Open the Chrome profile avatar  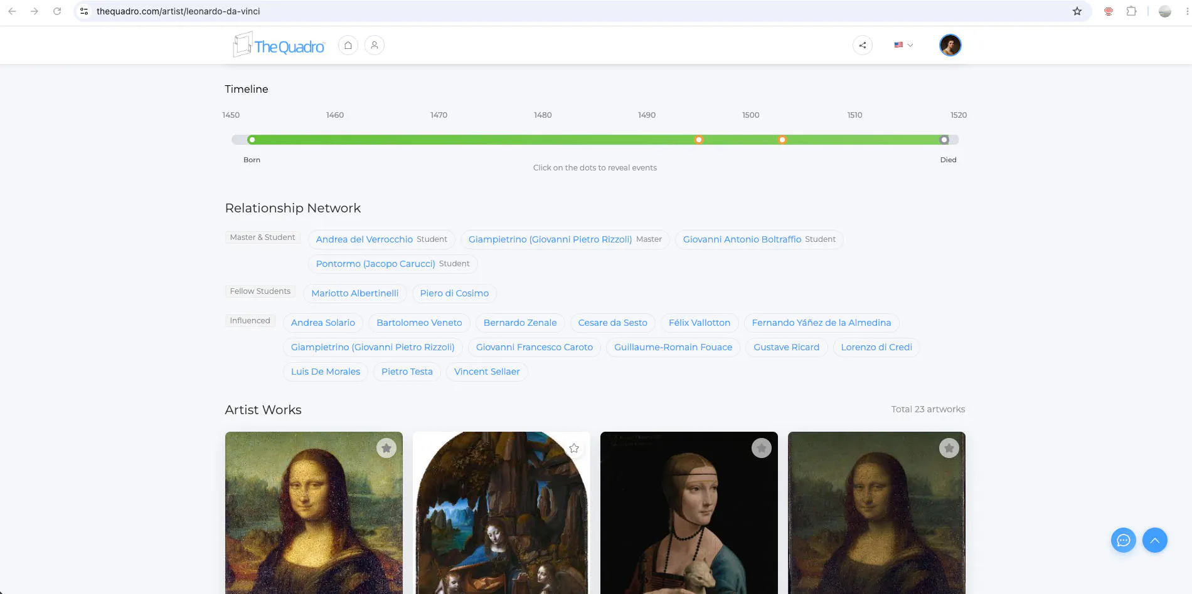coord(1165,11)
